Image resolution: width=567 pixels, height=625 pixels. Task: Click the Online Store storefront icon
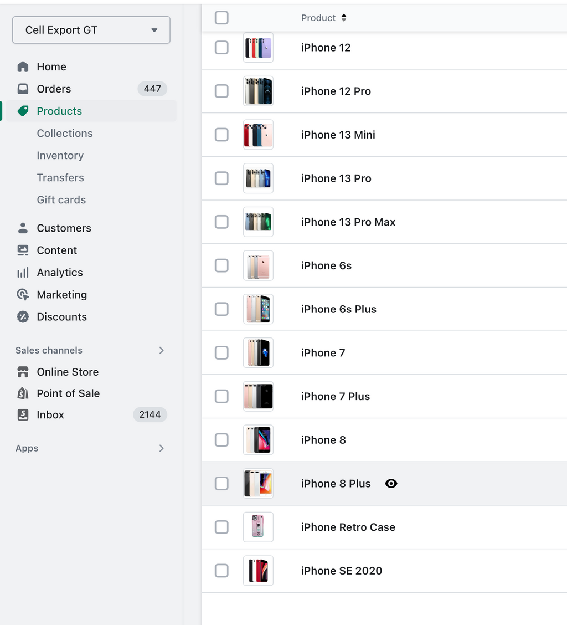pos(23,372)
